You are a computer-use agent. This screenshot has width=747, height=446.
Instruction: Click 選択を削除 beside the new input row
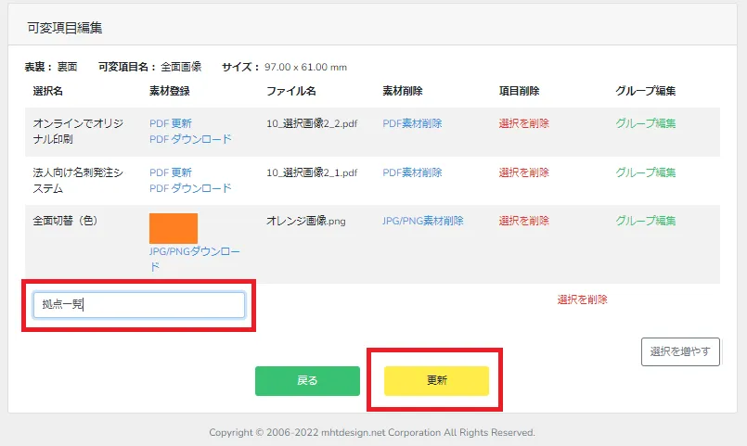582,299
